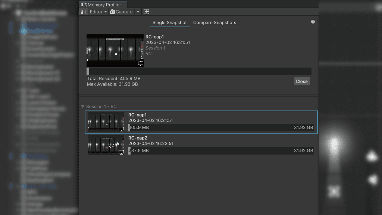
Task: Click the RC-cap1 memory usage bar
Action: point(221,128)
